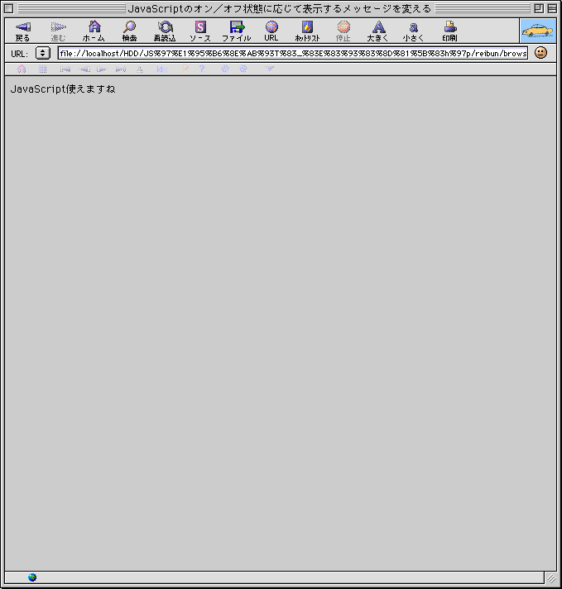Image resolution: width=562 pixels, height=589 pixels.
Task: Open the 検索 (Search) toolbar button
Action: pyautogui.click(x=129, y=31)
